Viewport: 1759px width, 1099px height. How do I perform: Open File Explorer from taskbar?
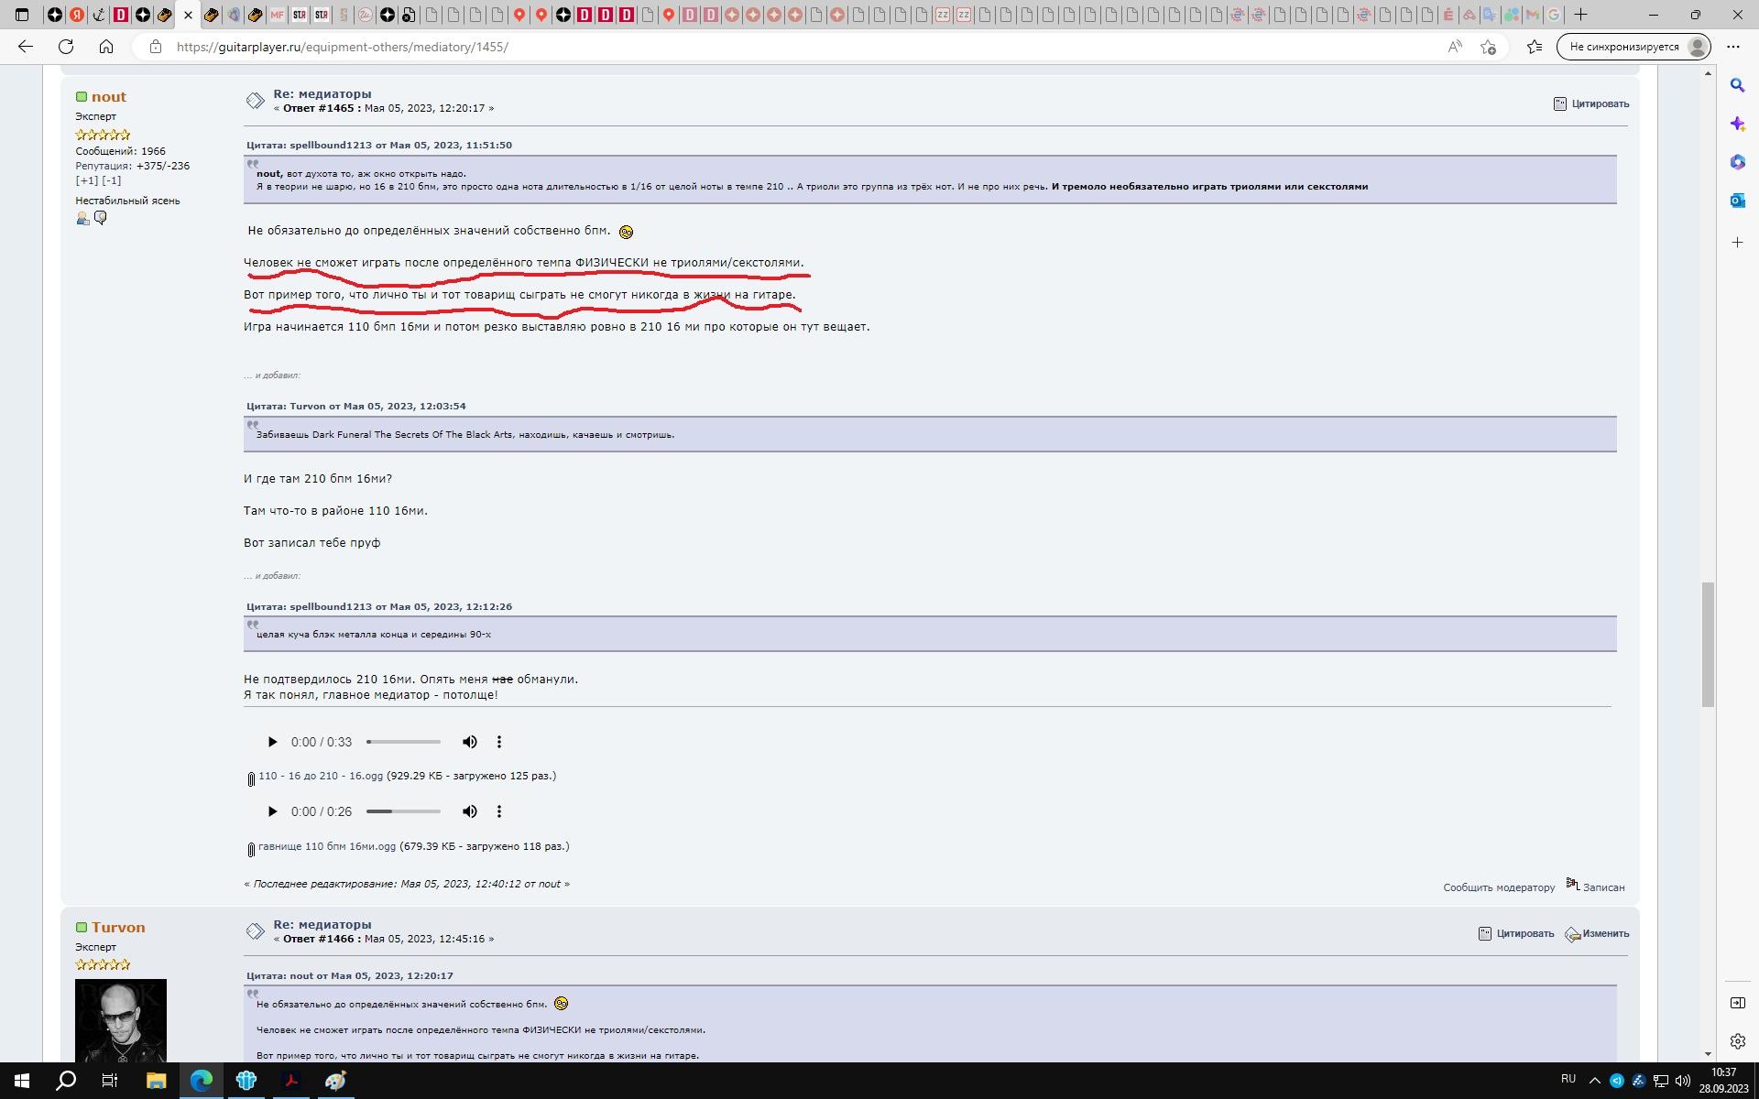click(156, 1081)
